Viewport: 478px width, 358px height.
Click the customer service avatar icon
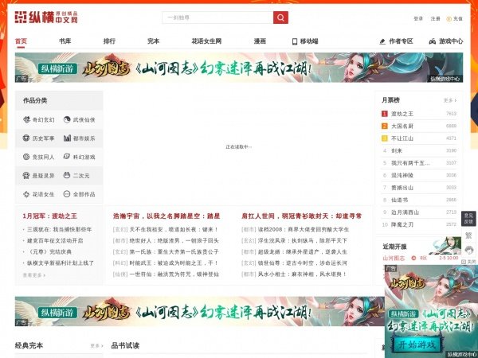click(468, 250)
